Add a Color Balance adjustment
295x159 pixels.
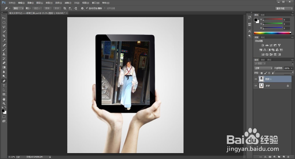click(265, 50)
